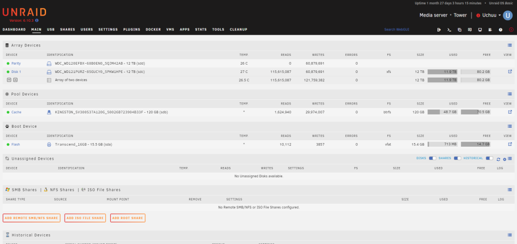
Task: Click the Pool Devices list-view icon
Action: point(510,94)
